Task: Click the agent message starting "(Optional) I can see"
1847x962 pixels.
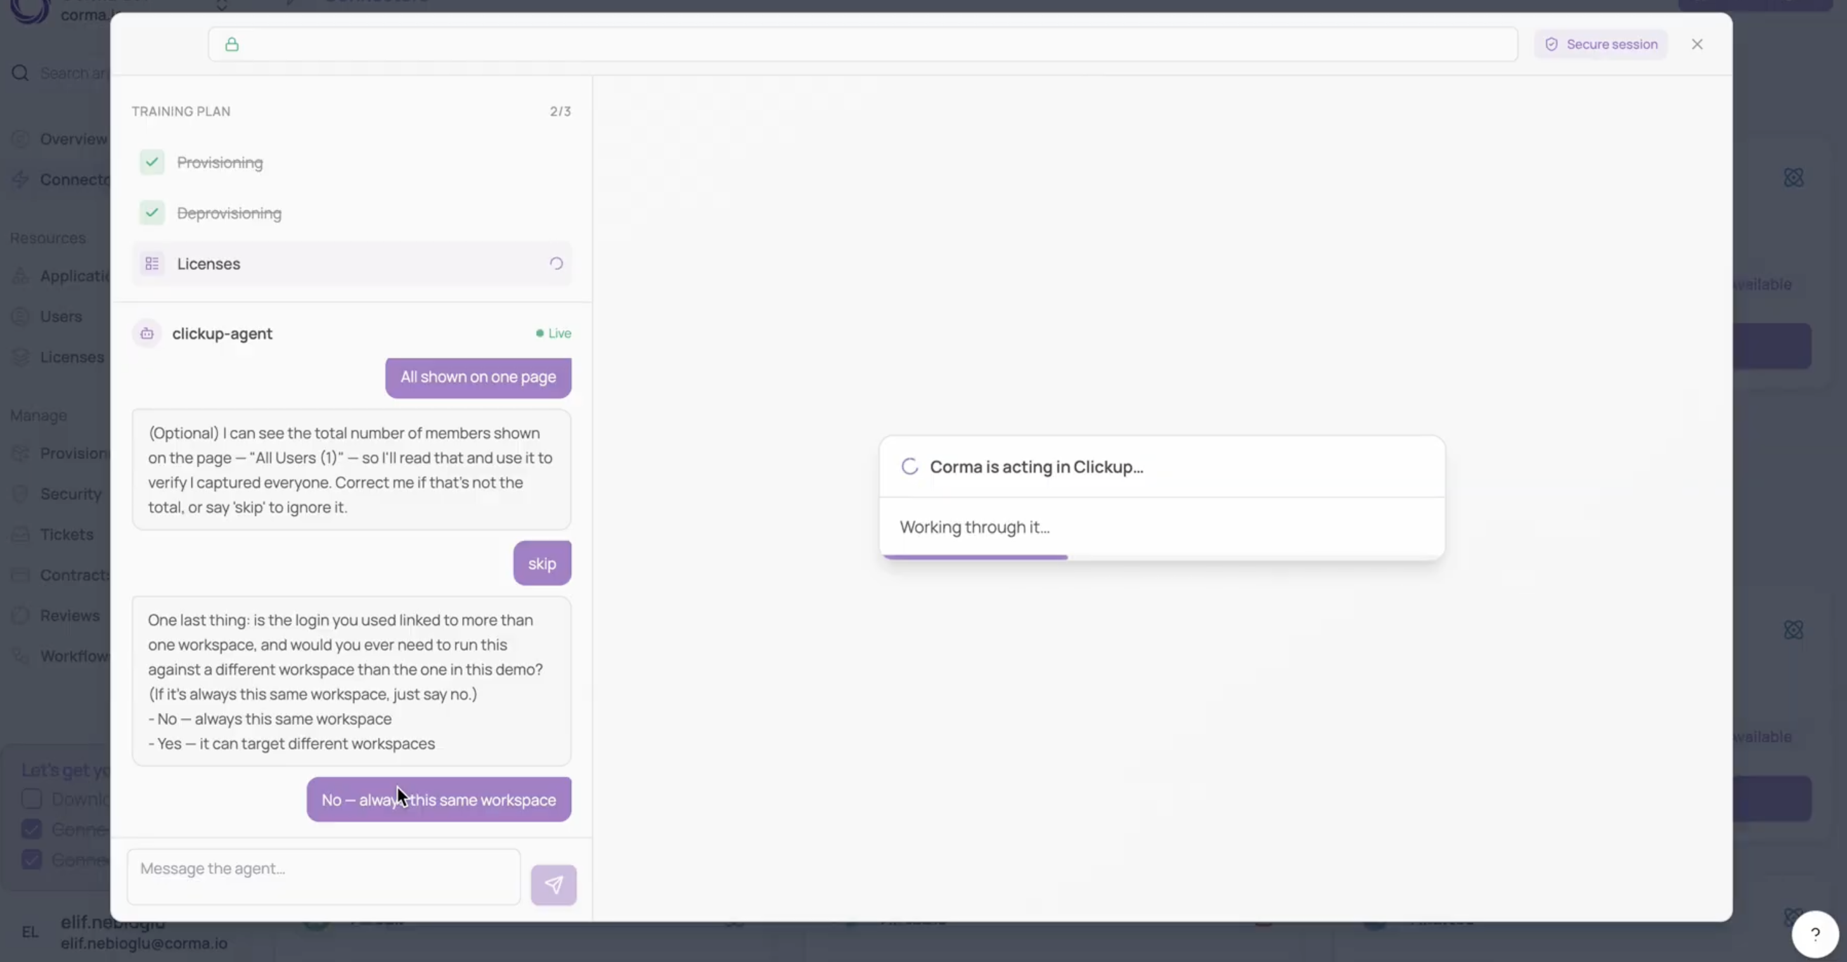Action: tap(351, 470)
